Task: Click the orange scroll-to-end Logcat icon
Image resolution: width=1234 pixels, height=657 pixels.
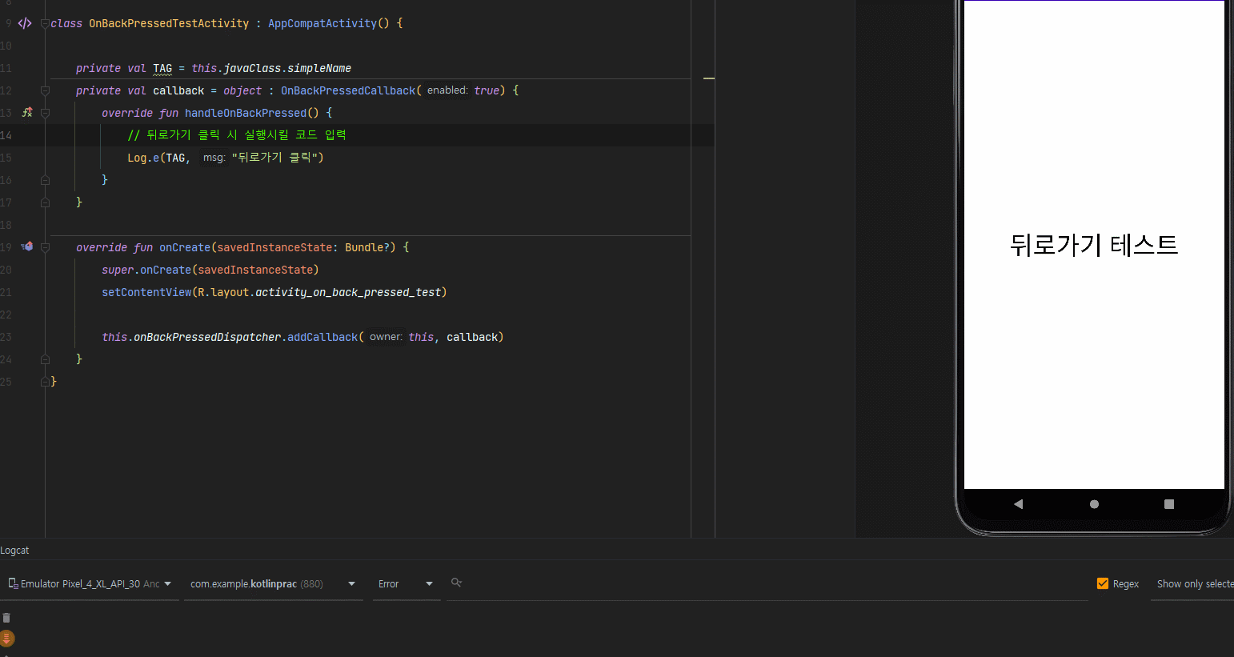Action: pos(6,639)
